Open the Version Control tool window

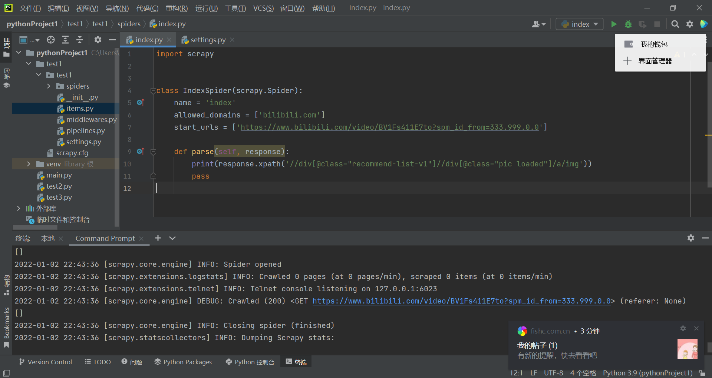click(x=46, y=362)
